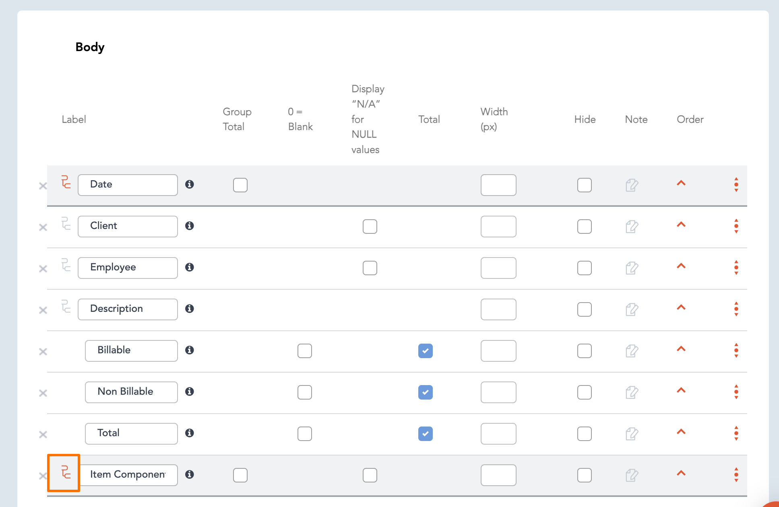
Task: Tick 0 = Blank for Non Billable
Action: [305, 392]
